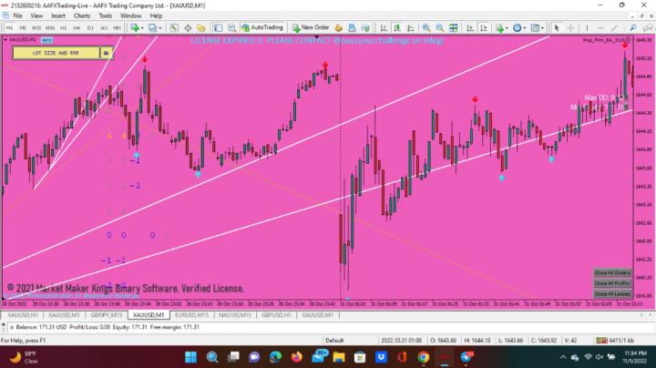Image resolution: width=656 pixels, height=368 pixels.
Task: Click the search magnifier icon in toolbar
Action: (x=633, y=28)
